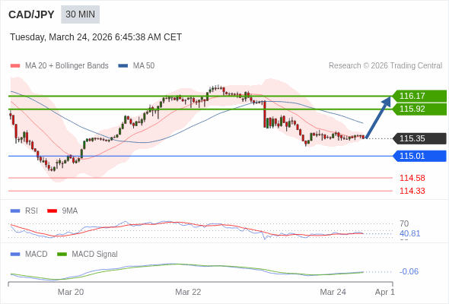Select the CAD/JPY pair title
The image size is (449, 304).
[31, 14]
